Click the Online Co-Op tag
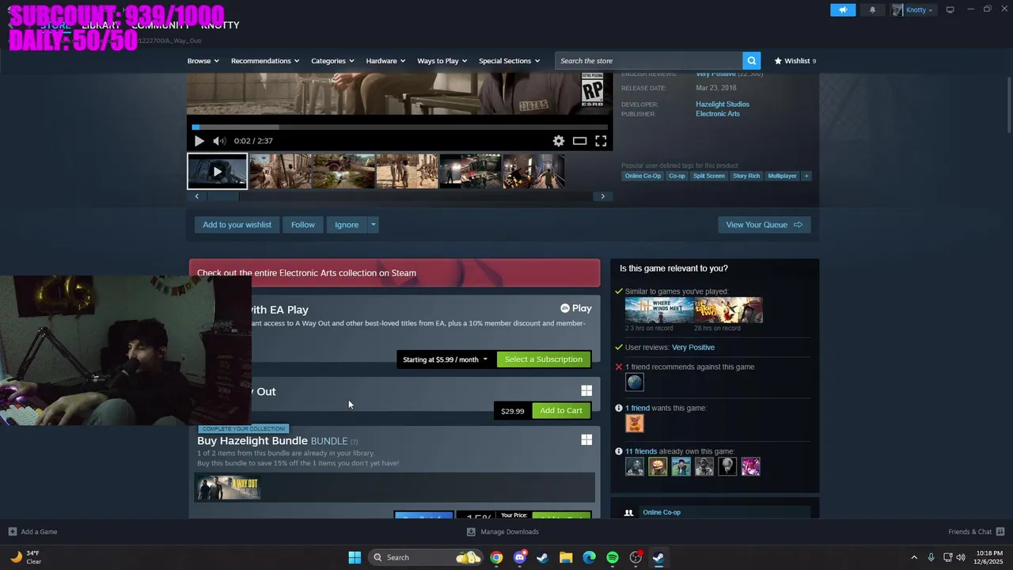This screenshot has height=570, width=1013. point(643,176)
